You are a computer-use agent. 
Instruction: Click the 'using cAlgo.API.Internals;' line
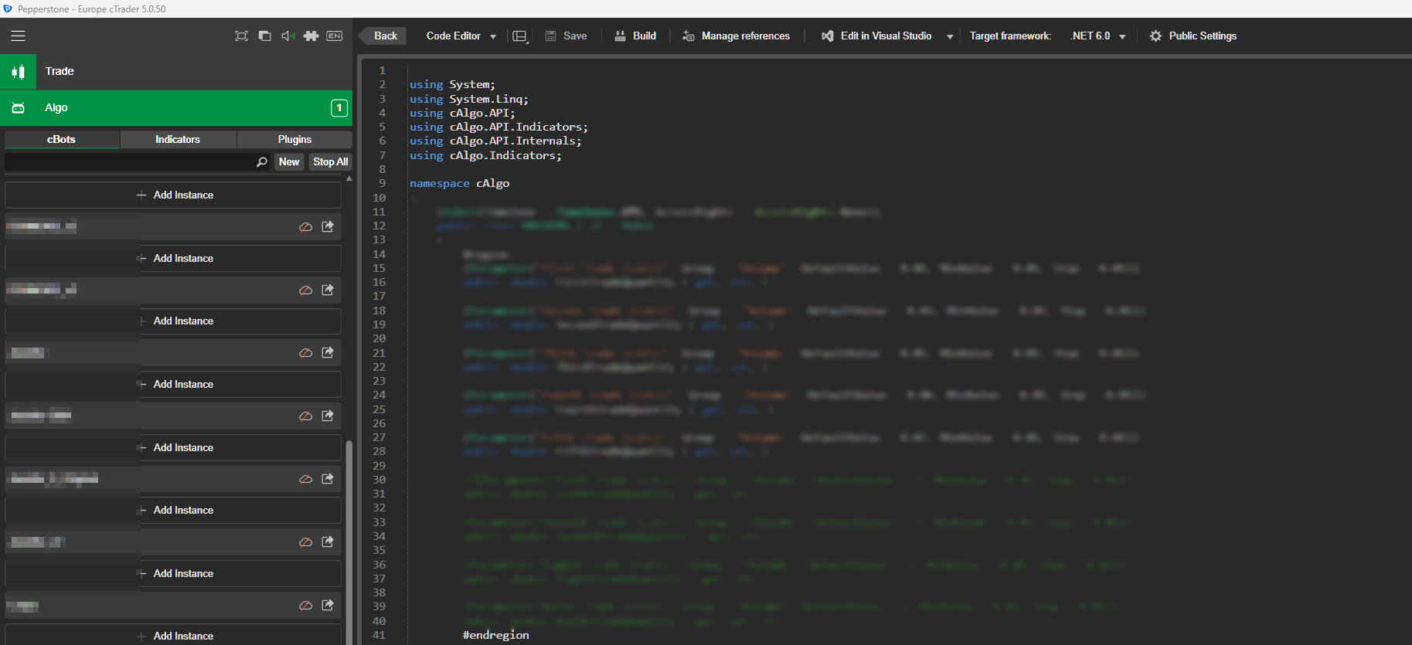pos(495,141)
